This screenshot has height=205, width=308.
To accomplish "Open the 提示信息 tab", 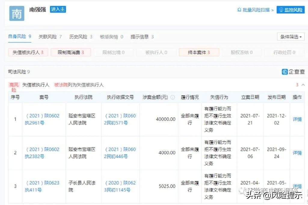I will point(140,36).
